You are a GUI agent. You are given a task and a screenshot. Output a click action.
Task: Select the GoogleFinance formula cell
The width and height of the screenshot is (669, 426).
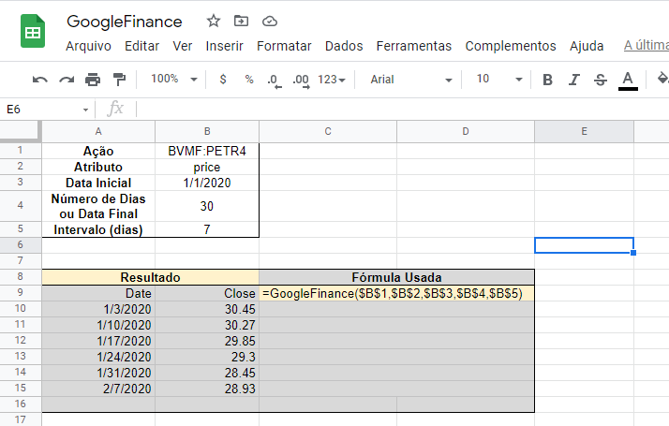396,293
